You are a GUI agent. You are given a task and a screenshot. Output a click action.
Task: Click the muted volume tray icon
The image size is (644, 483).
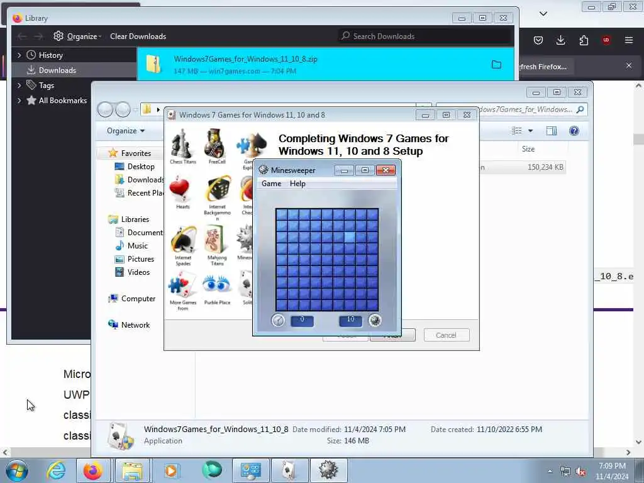(x=580, y=472)
